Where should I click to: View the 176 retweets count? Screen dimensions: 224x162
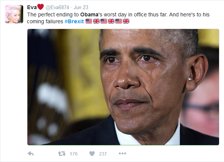point(73,154)
